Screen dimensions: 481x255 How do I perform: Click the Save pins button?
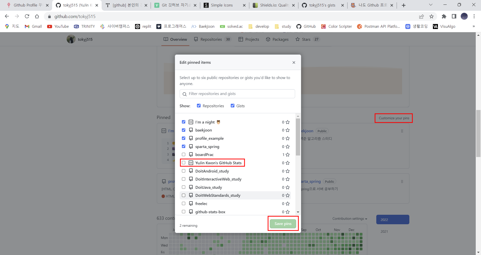(283, 224)
